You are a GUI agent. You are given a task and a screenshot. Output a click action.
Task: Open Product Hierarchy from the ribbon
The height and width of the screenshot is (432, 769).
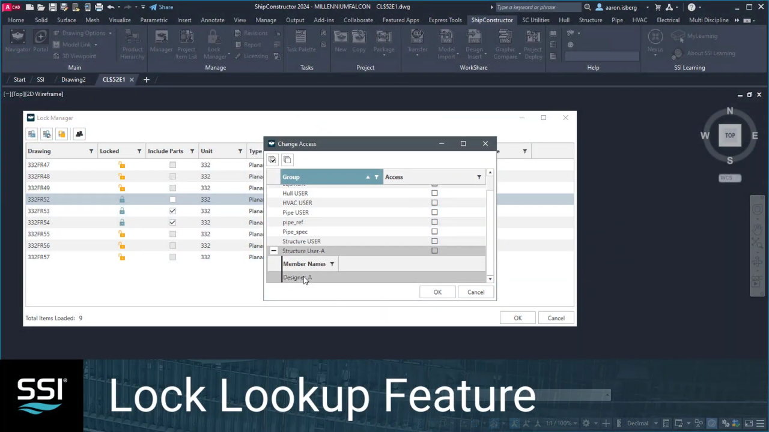point(132,45)
